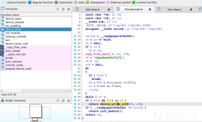Select printk external symbol

tap(36, 58)
